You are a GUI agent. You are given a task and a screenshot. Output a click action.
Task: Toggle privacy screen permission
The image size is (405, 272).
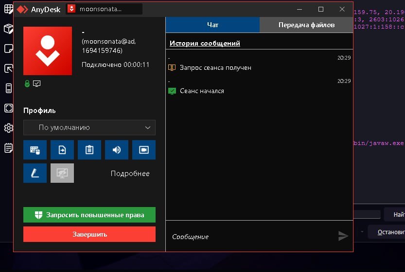coord(62,173)
